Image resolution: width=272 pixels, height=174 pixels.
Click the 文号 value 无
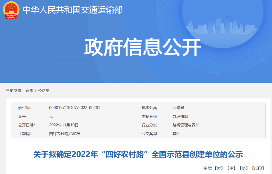(51, 117)
